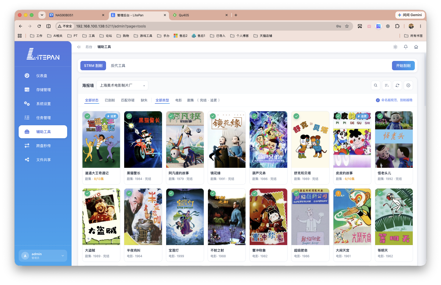
Task: Click the page's vertical scrollbar
Action: click(425, 80)
